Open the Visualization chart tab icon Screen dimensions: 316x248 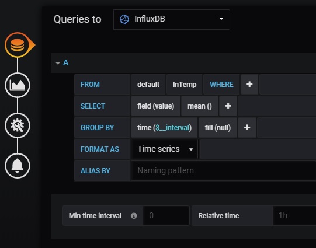(x=18, y=85)
